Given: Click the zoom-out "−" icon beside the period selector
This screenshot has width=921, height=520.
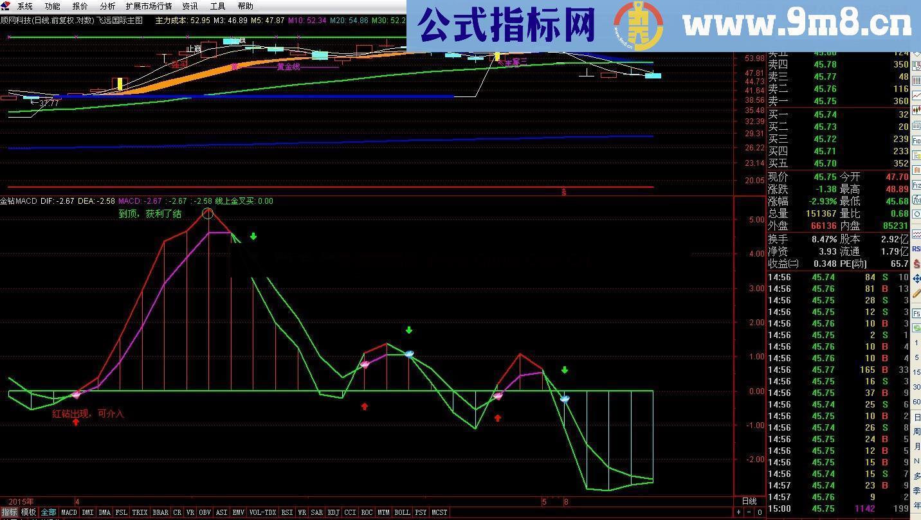Looking at the screenshot, I should (748, 512).
